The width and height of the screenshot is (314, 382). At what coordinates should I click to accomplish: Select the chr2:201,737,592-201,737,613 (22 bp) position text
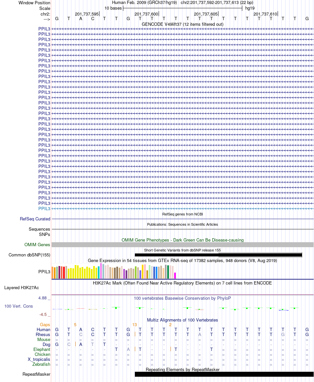tap(217, 2)
